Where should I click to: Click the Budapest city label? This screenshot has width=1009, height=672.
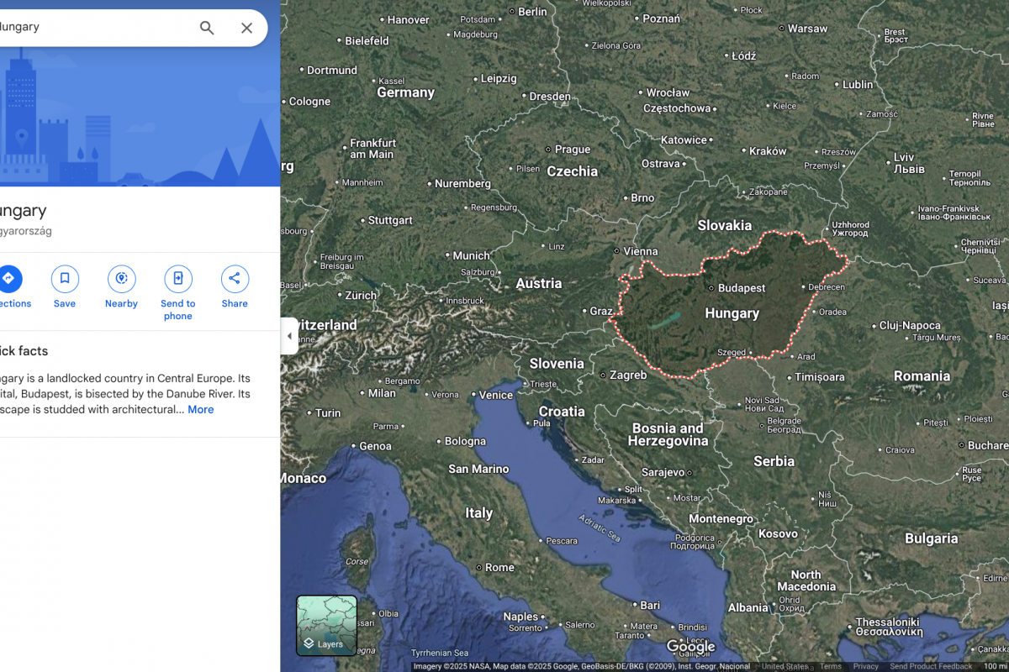coord(741,288)
